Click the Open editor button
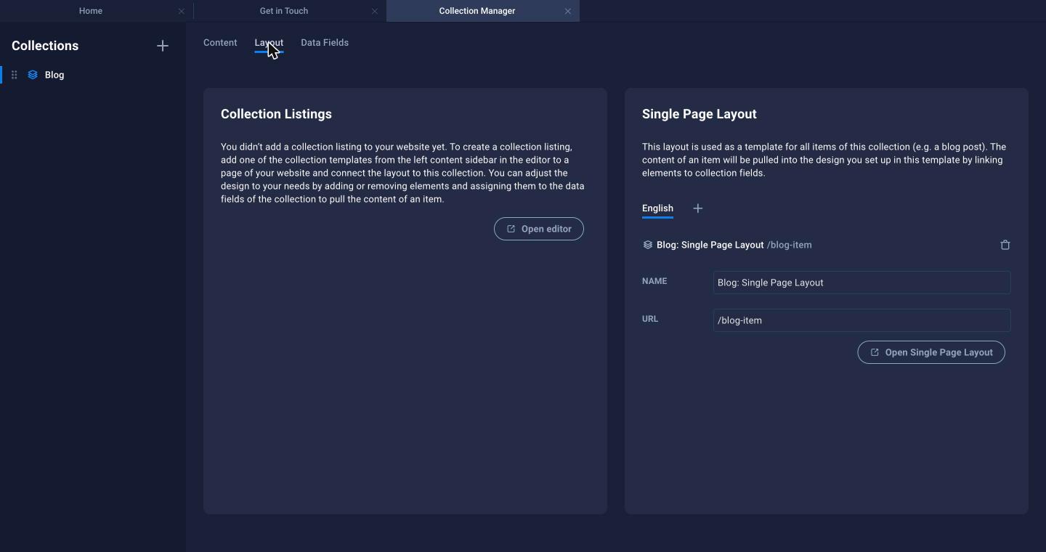This screenshot has width=1046, height=552. click(539, 229)
